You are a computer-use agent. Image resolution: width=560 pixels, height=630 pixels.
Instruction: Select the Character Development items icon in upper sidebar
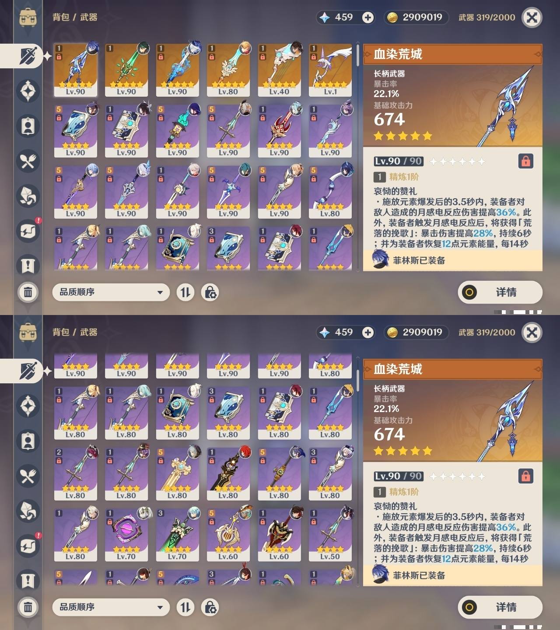(28, 126)
